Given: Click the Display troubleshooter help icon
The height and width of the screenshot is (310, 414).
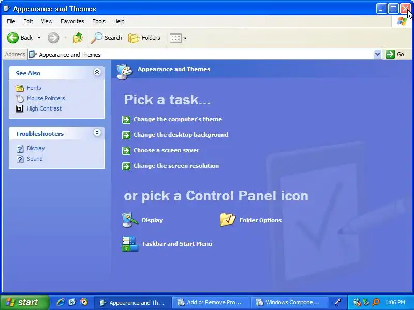Looking at the screenshot, I should [20, 149].
